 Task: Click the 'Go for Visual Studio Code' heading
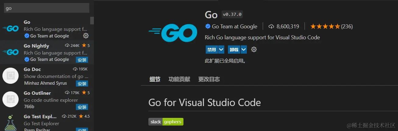click(x=204, y=102)
